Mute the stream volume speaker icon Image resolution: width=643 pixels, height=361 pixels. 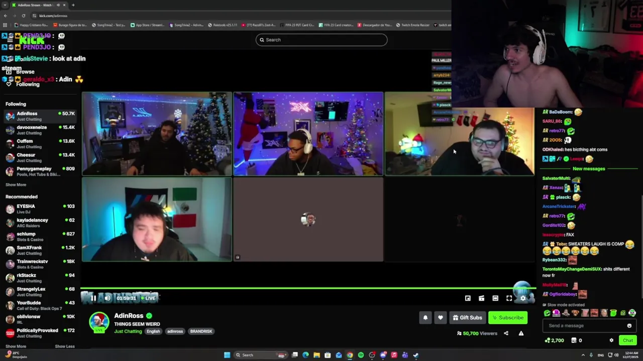107,298
